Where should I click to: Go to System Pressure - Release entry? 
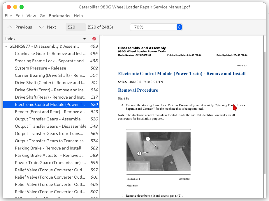click(40, 68)
